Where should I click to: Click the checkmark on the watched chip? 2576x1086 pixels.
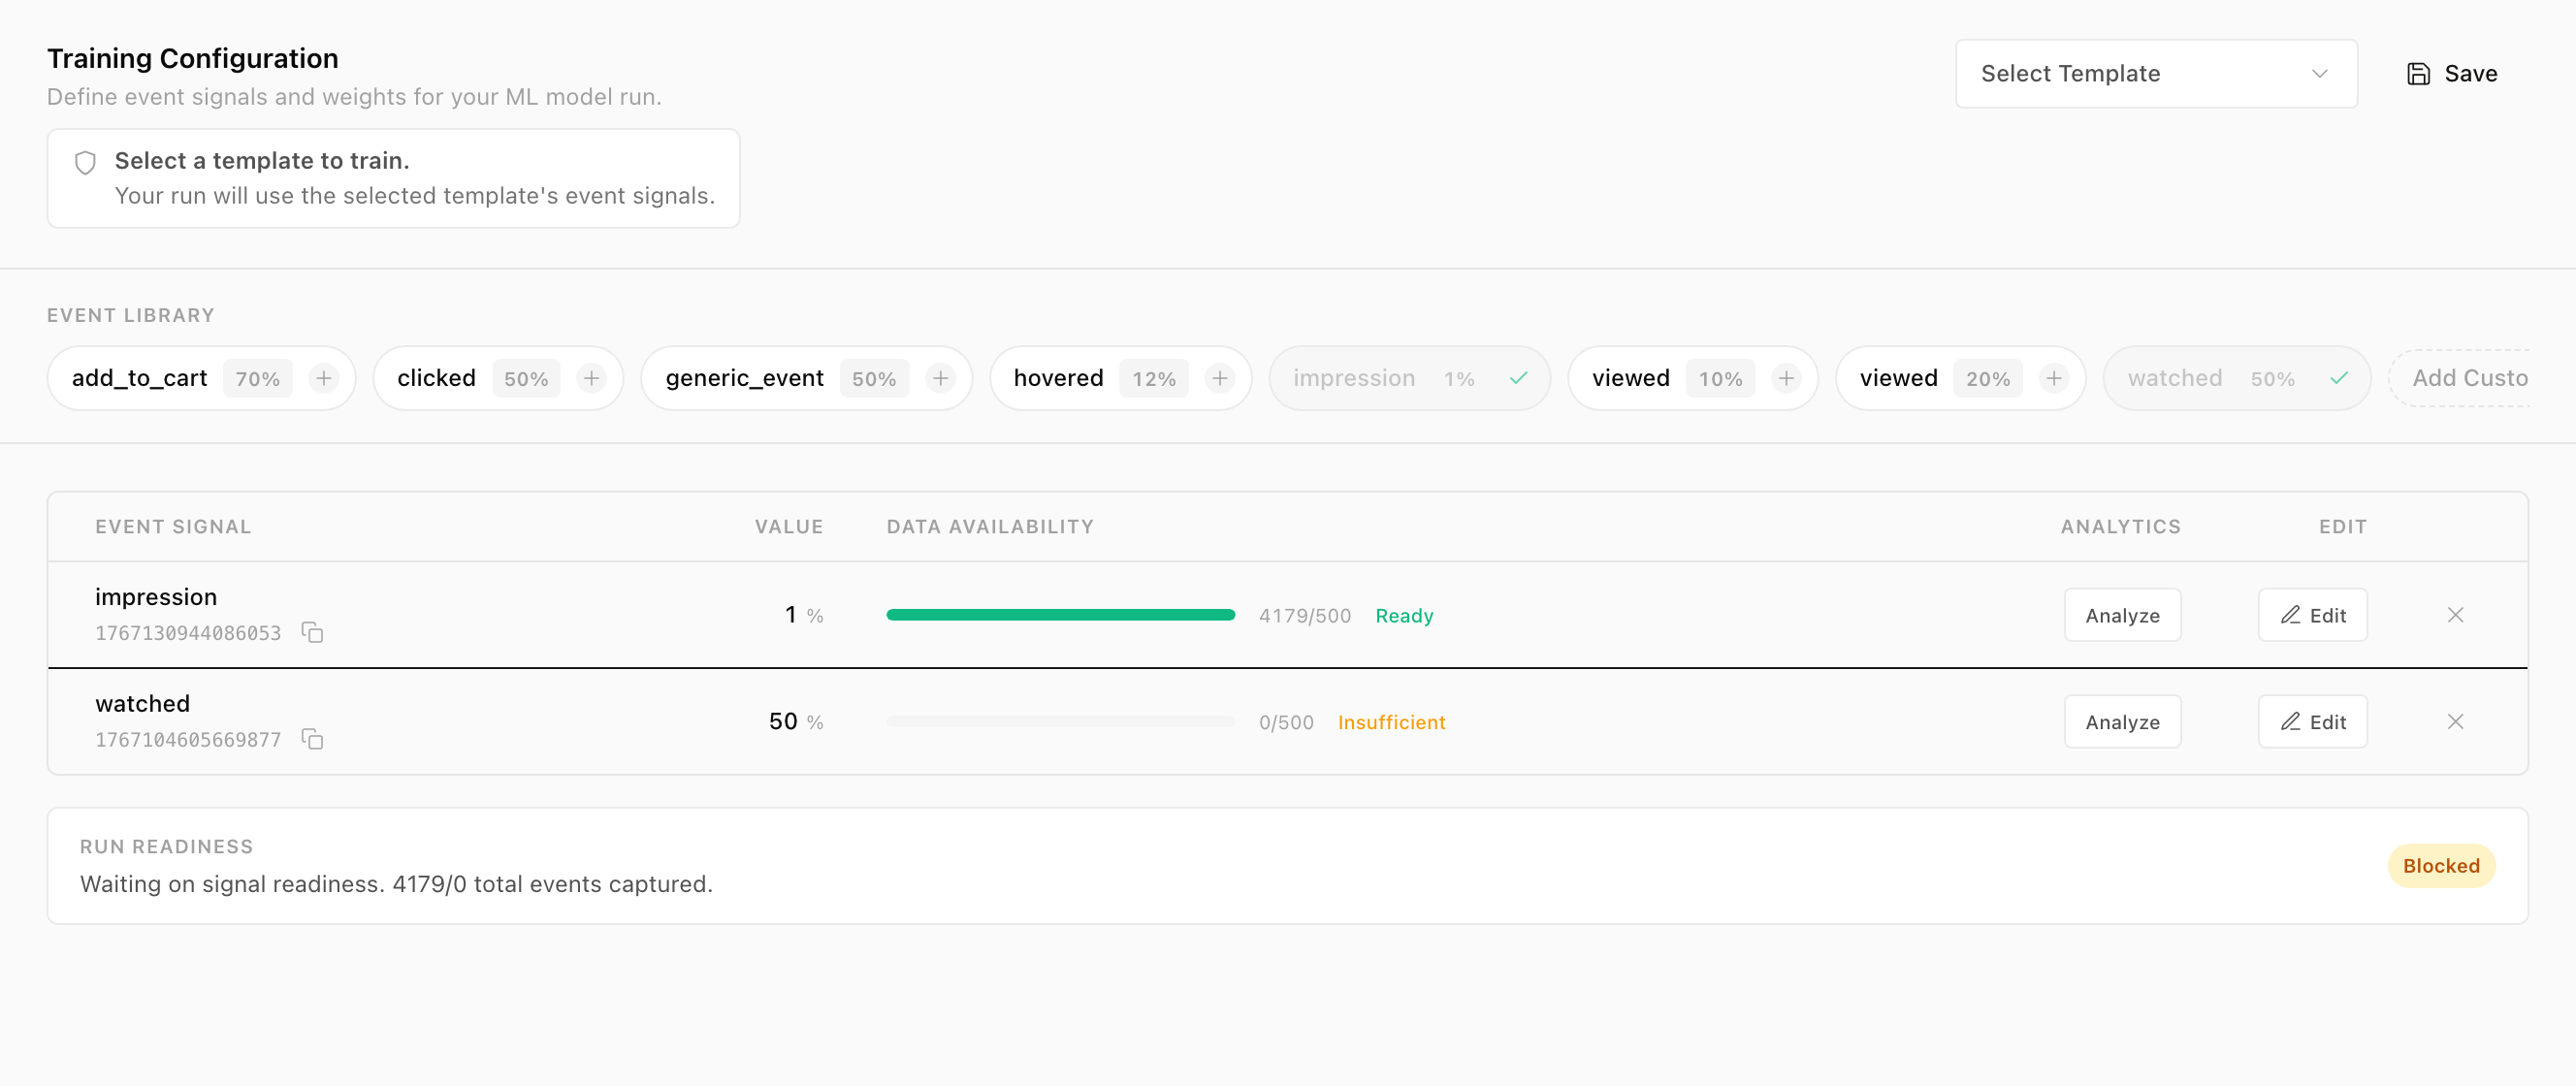pyautogui.click(x=2338, y=379)
